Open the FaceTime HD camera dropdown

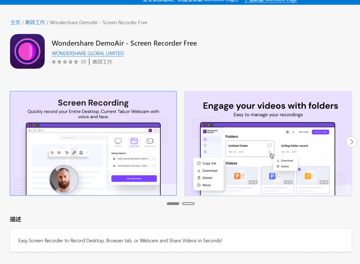[154, 166]
